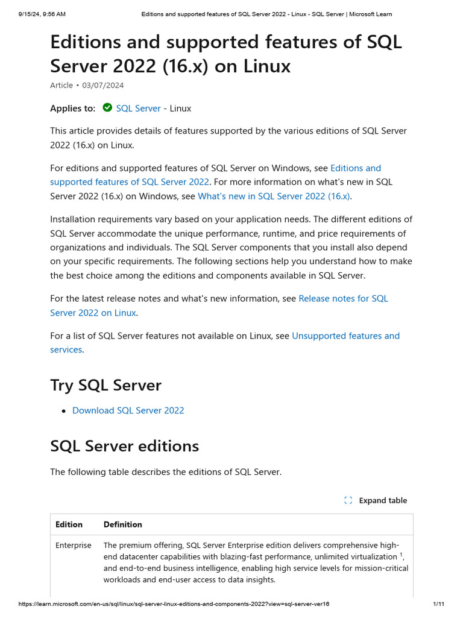Click the superscript footnote 1 after virtualization
The width and height of the screenshot is (463, 618).
click(x=402, y=555)
